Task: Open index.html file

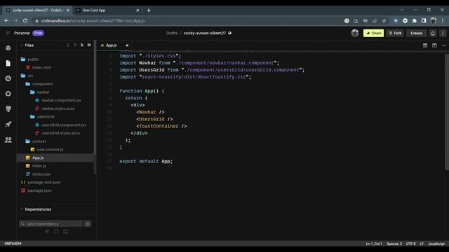Action: point(41,68)
